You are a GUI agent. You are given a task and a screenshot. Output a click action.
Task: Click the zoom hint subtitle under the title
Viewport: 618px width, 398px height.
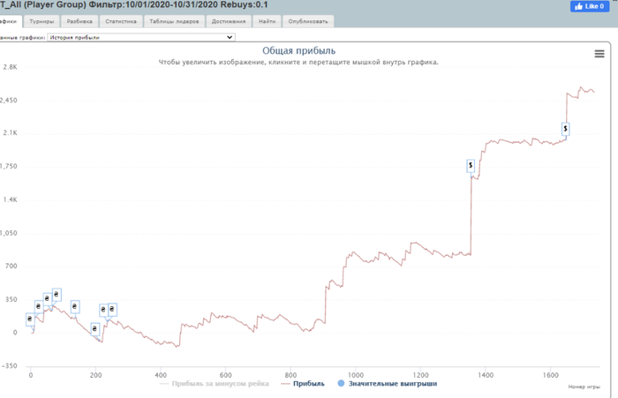tap(298, 63)
